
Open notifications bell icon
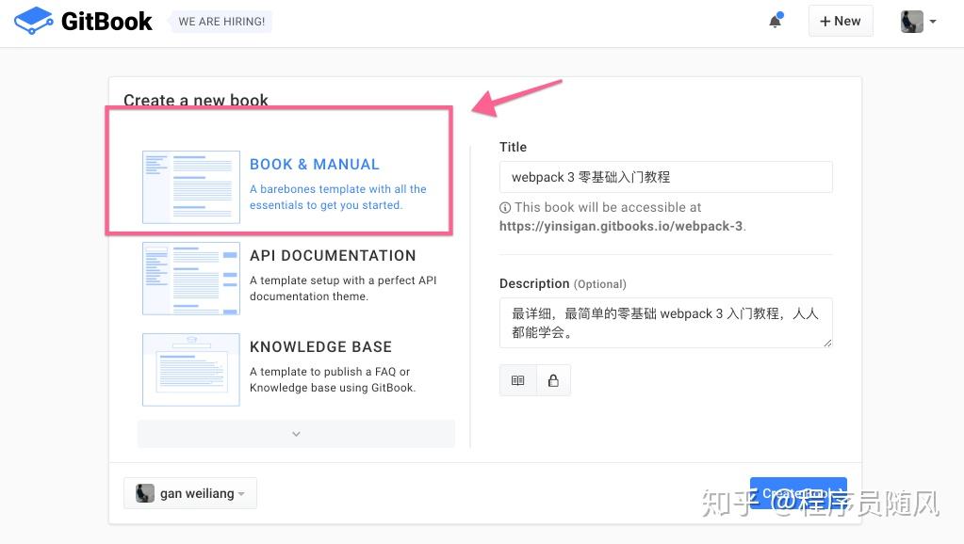[x=776, y=21]
